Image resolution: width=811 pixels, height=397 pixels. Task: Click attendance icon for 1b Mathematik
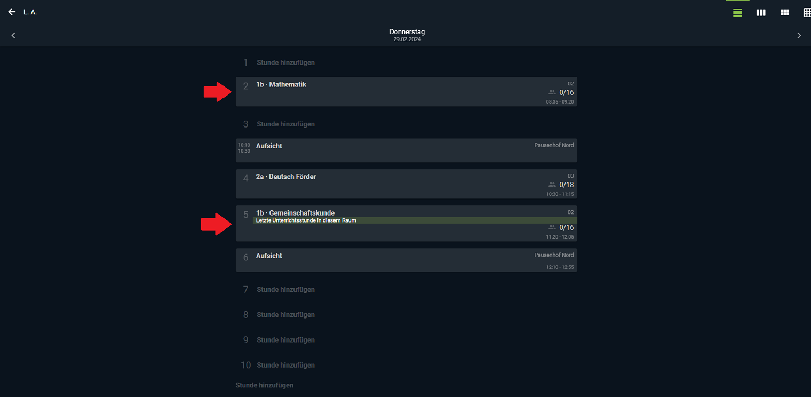(x=552, y=92)
